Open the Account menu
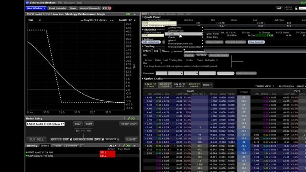 tap(69, 3)
